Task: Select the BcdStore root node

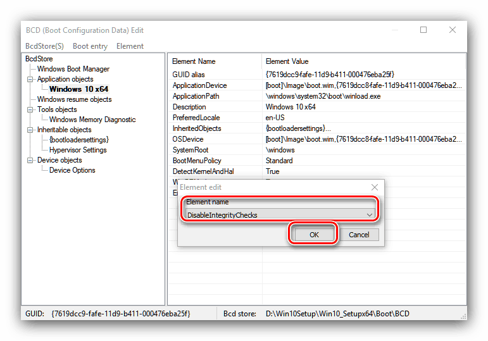Action: [x=39, y=59]
